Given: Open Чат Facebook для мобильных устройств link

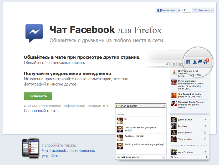Looking at the screenshot, I should coord(68,153).
